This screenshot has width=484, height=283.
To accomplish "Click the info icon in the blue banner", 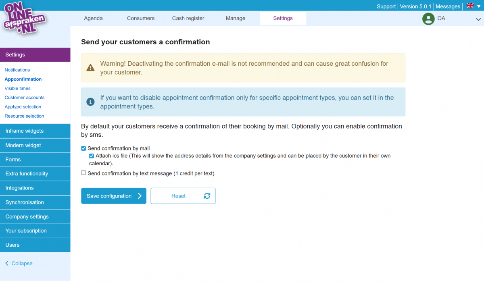I will pos(90,102).
